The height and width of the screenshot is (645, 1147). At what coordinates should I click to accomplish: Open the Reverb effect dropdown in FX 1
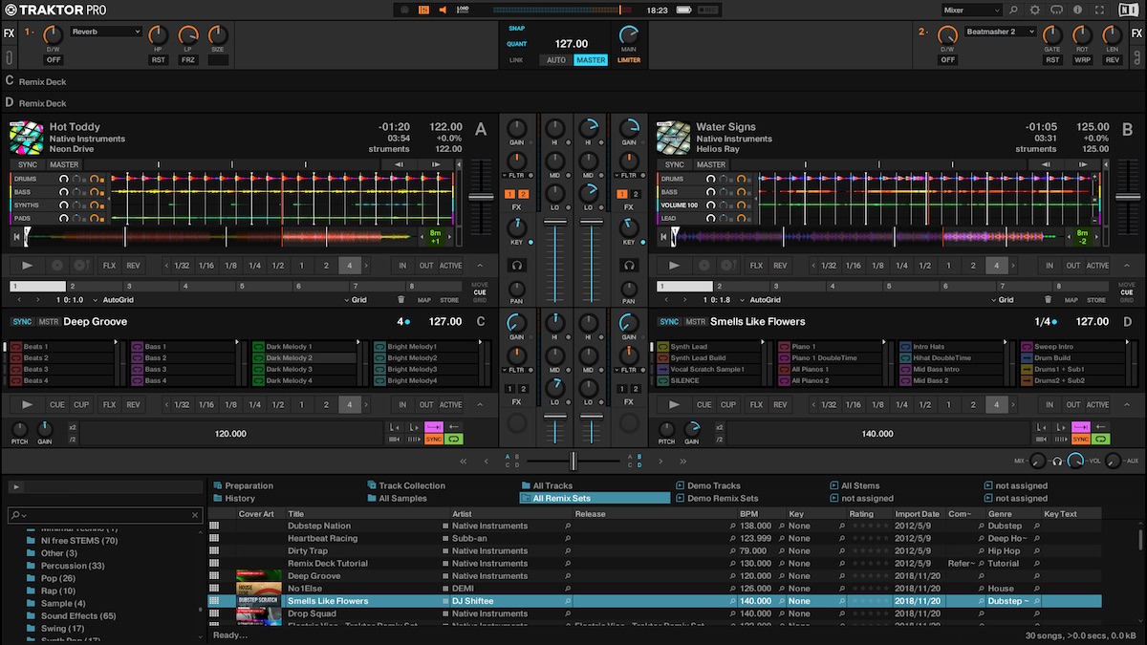(x=105, y=32)
